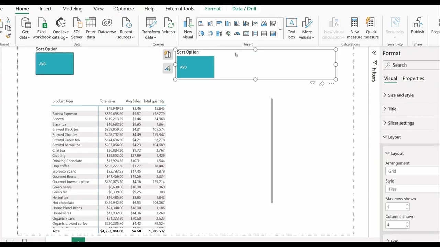Open slicer More options ellipsis

(x=331, y=84)
